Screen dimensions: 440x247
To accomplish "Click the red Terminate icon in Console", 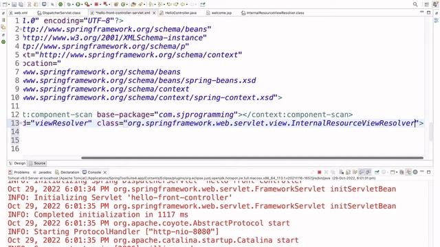I will [319, 172].
